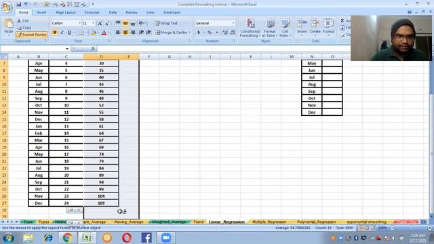Apply Percent Style format
434x244 pixels.
pyautogui.click(x=210, y=33)
